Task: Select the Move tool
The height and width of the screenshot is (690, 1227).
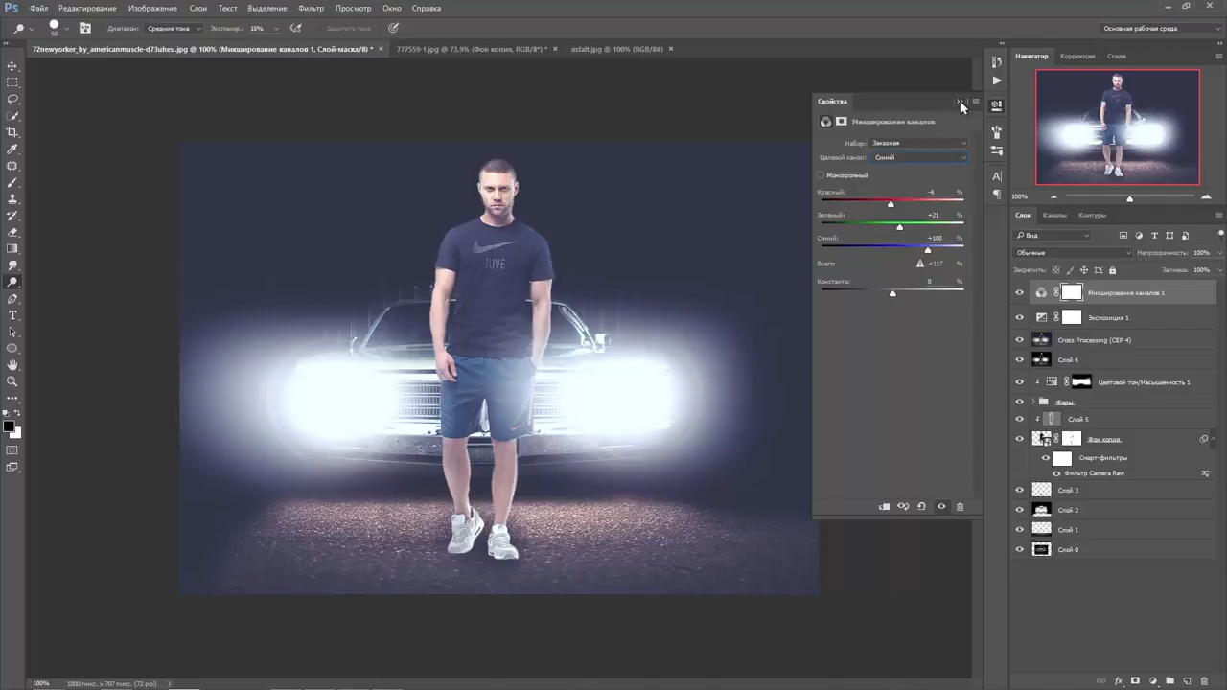Action: 12,66
